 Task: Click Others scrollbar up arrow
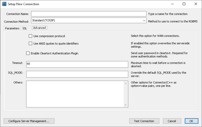[x=126, y=84]
